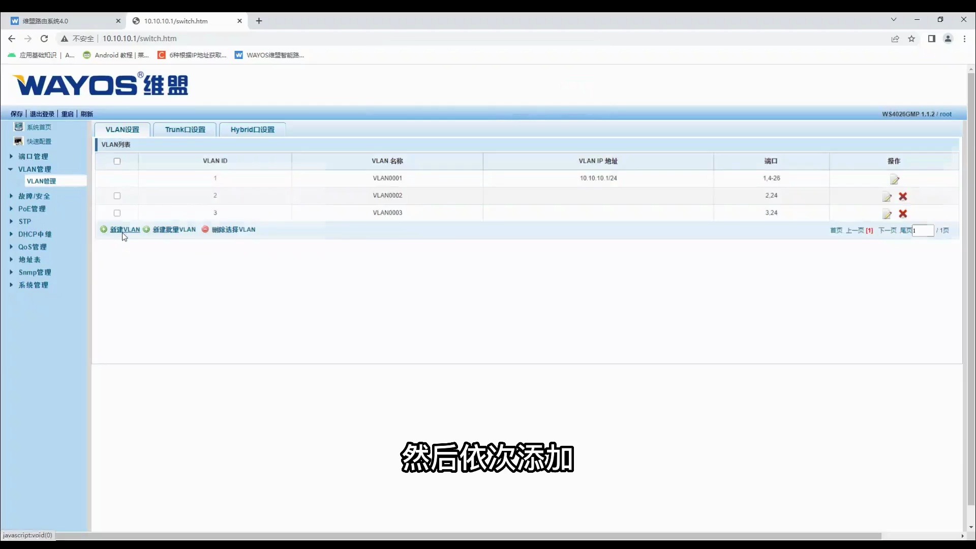976x549 pixels.
Task: Expand the 端口管理 menu
Action: (33, 157)
